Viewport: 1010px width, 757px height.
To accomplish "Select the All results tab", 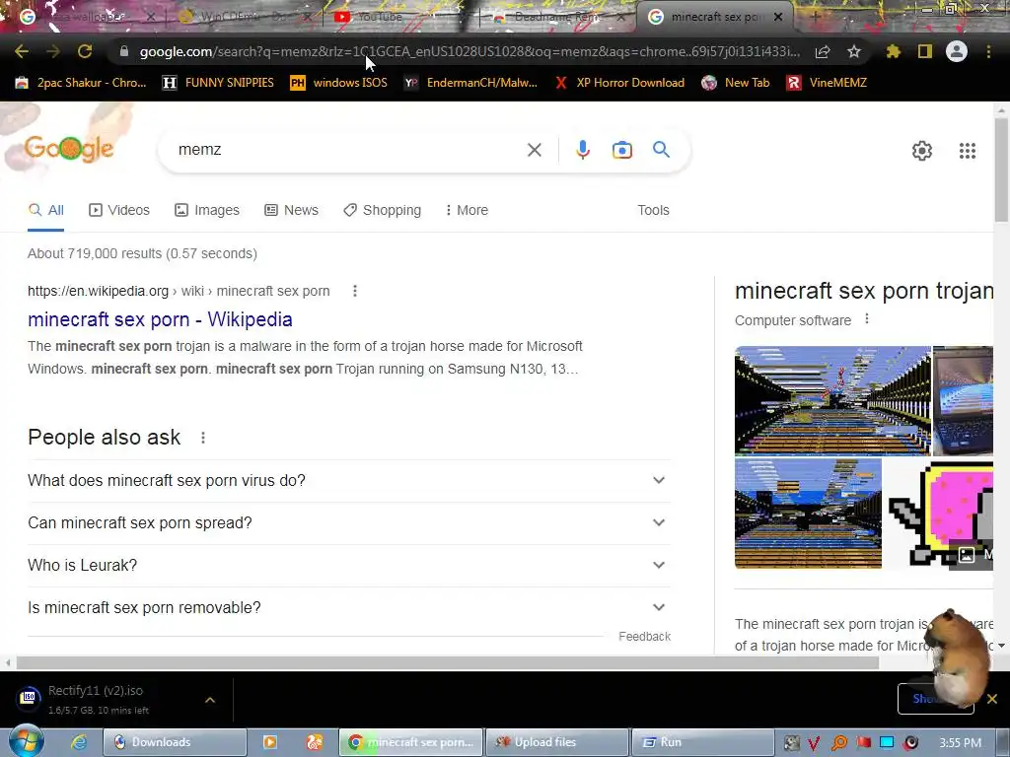I will pos(45,210).
